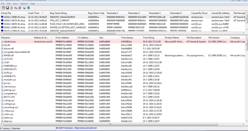Click the ntoskrnl.exe+eac33 address cell
The width and height of the screenshot is (248, 131).
click(43, 42)
